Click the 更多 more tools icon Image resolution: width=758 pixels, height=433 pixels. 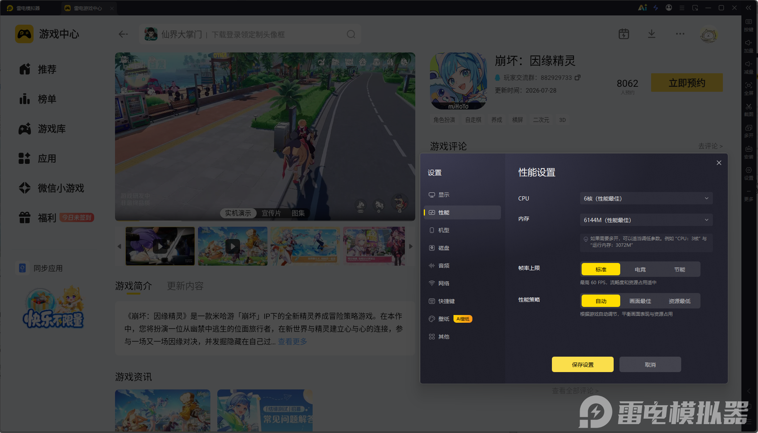point(749,195)
